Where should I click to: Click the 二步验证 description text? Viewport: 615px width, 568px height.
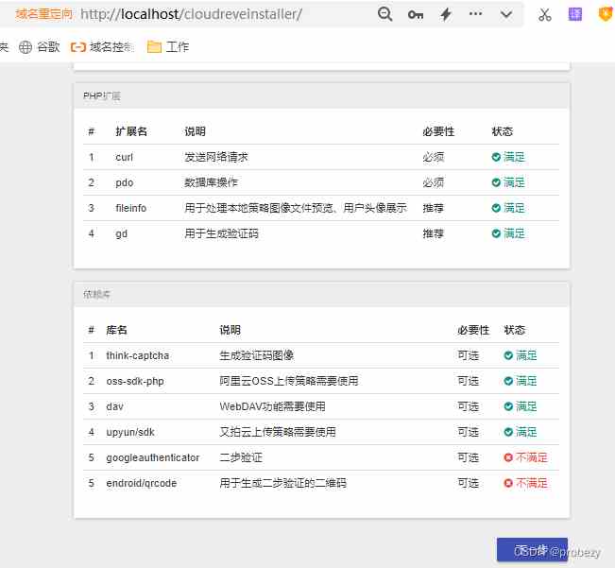coord(241,457)
